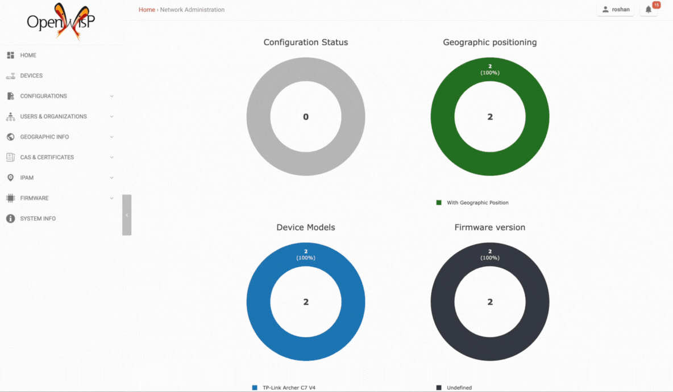This screenshot has height=392, width=673.
Task: Open the GEOGRAPHIC INFO menu item
Action: (44, 137)
